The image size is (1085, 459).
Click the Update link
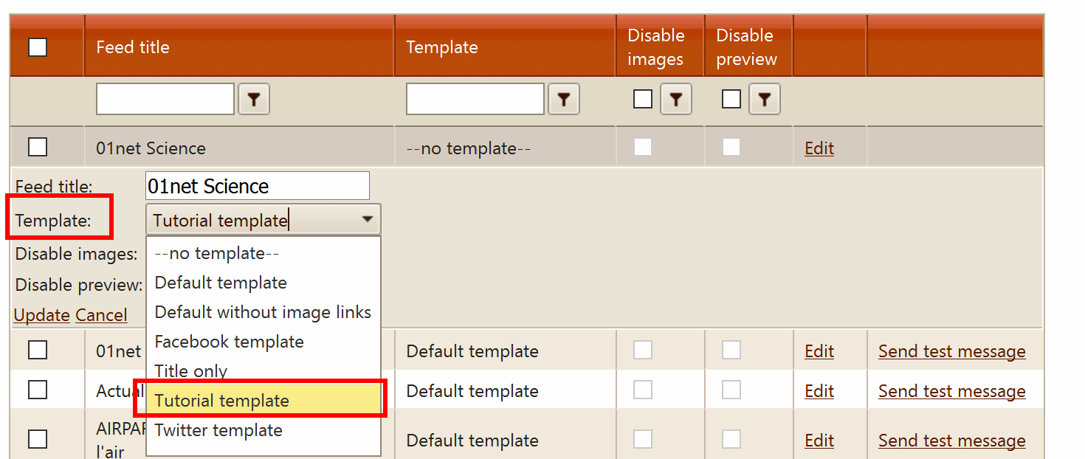pyautogui.click(x=41, y=315)
